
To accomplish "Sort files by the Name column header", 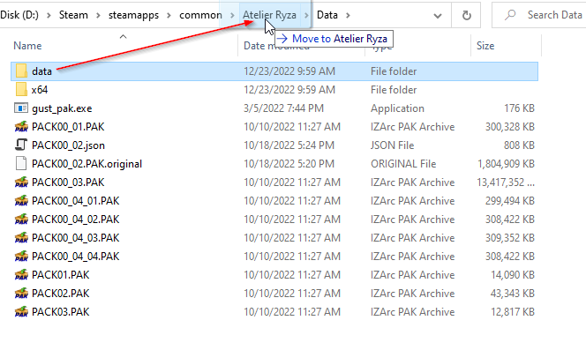I will (27, 46).
